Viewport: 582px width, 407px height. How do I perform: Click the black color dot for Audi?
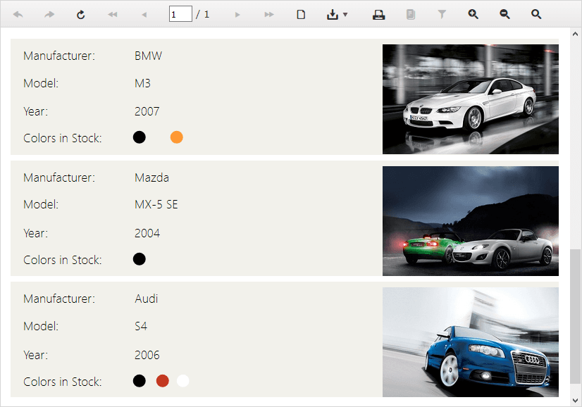click(140, 381)
